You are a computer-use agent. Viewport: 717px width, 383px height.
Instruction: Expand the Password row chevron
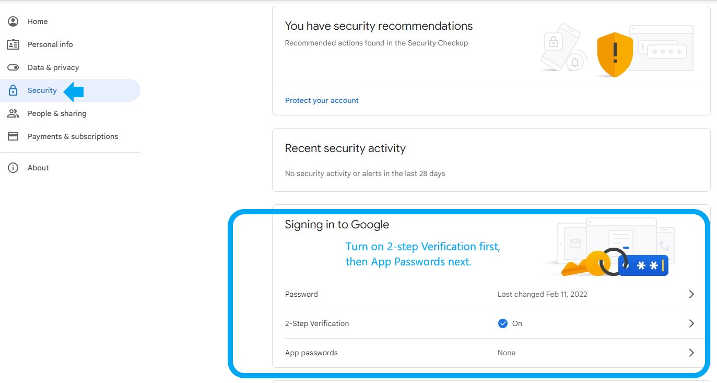[691, 294]
